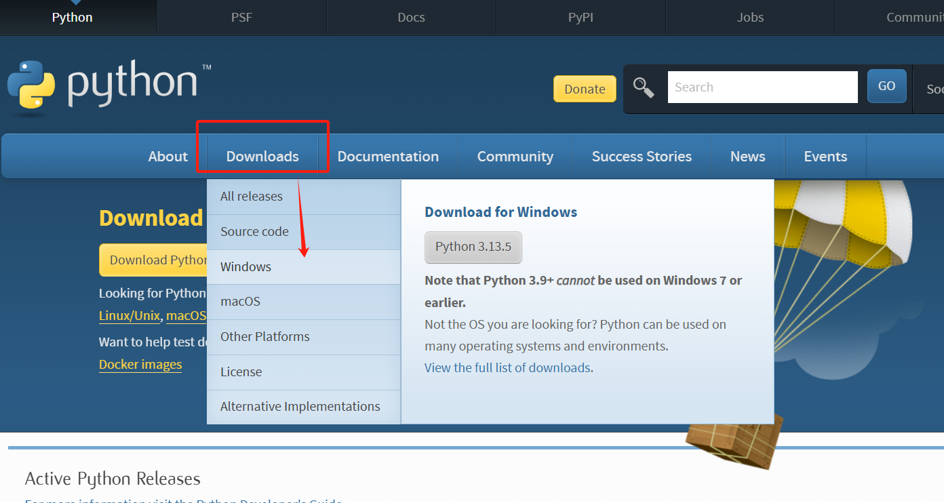
Task: Open the Events navigation menu
Action: tap(825, 157)
